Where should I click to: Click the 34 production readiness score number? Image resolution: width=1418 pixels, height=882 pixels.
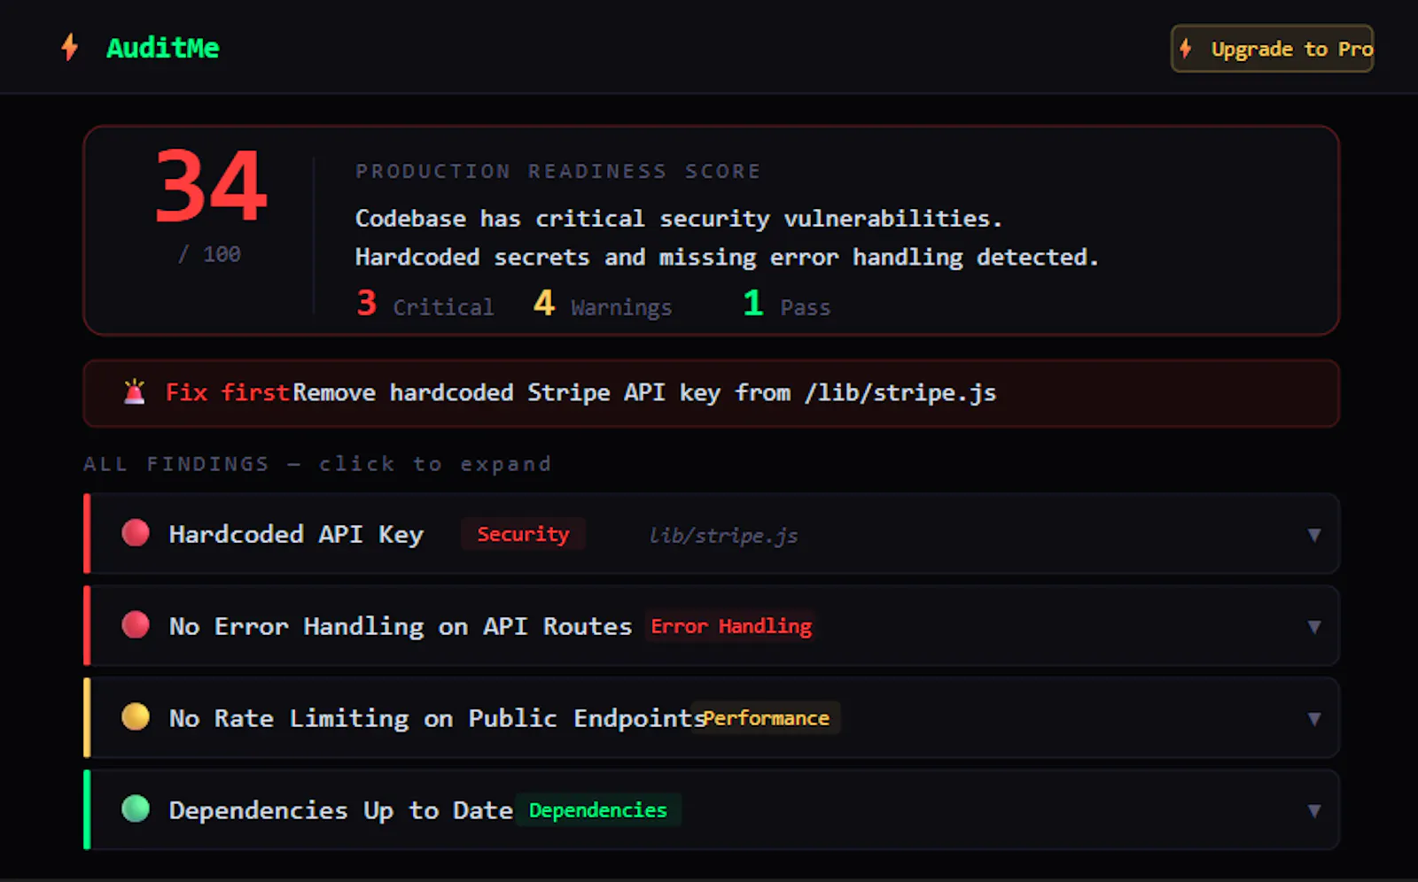point(211,187)
